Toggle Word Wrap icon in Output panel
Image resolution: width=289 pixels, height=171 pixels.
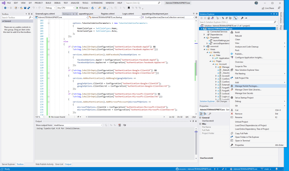pos(125,125)
